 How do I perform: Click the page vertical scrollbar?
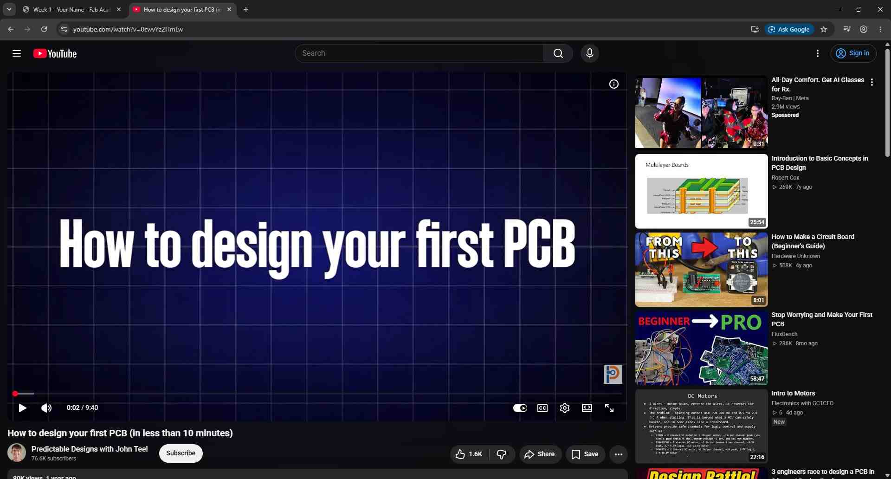[x=887, y=102]
